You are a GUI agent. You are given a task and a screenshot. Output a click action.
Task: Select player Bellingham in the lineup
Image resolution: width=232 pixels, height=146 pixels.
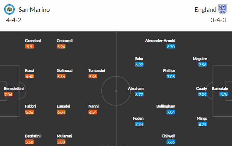(166, 106)
